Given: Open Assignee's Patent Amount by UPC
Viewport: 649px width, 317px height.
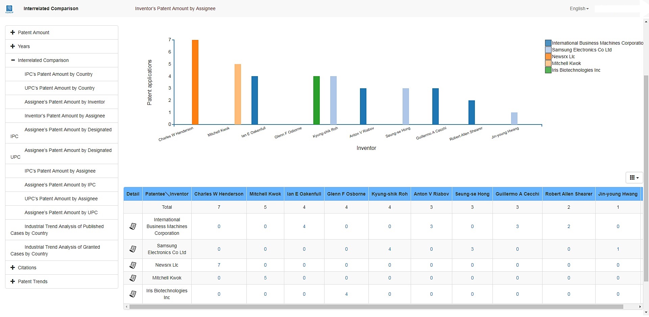Looking at the screenshot, I should 62,212.
